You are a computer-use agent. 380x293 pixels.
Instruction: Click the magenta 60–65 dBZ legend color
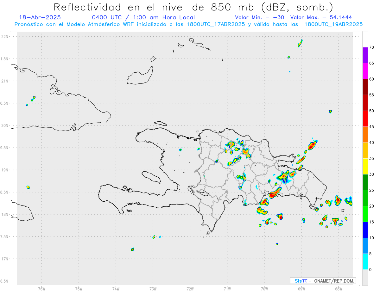tap(365, 71)
